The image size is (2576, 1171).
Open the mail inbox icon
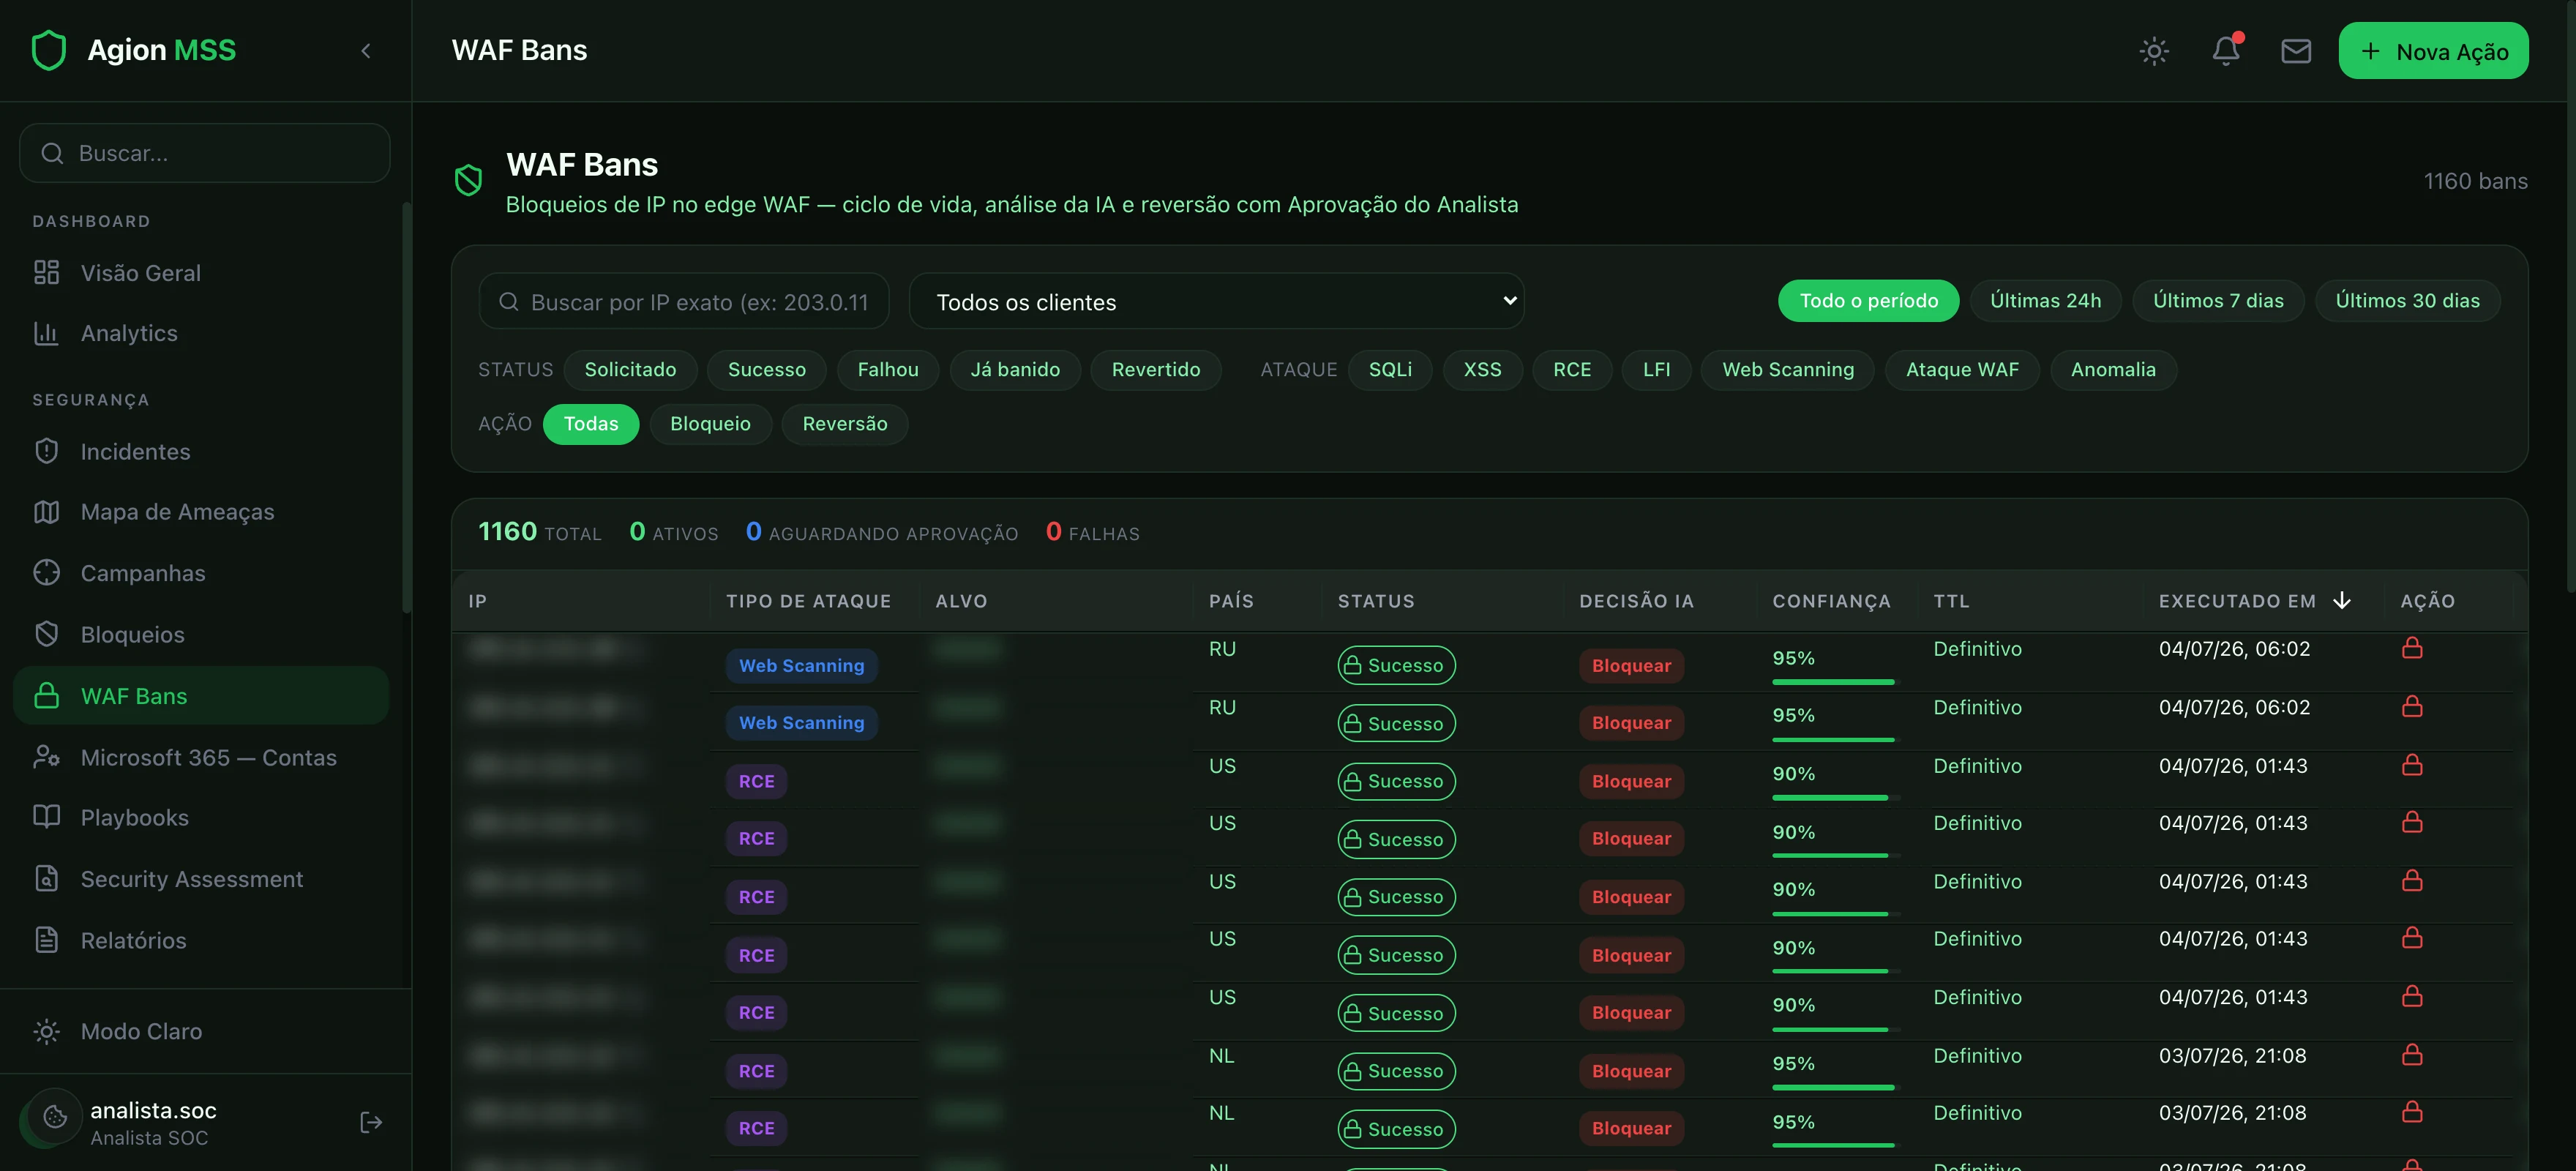click(x=2296, y=51)
